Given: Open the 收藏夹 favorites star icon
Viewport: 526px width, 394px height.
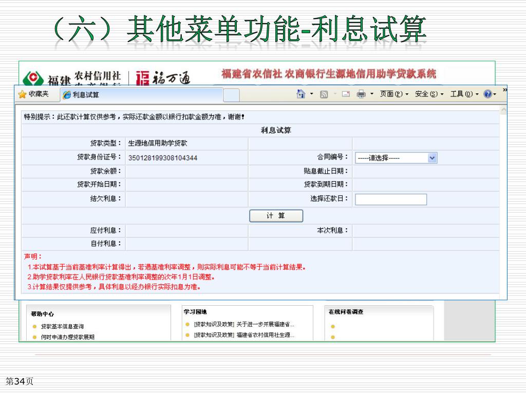Looking at the screenshot, I should pos(22,94).
